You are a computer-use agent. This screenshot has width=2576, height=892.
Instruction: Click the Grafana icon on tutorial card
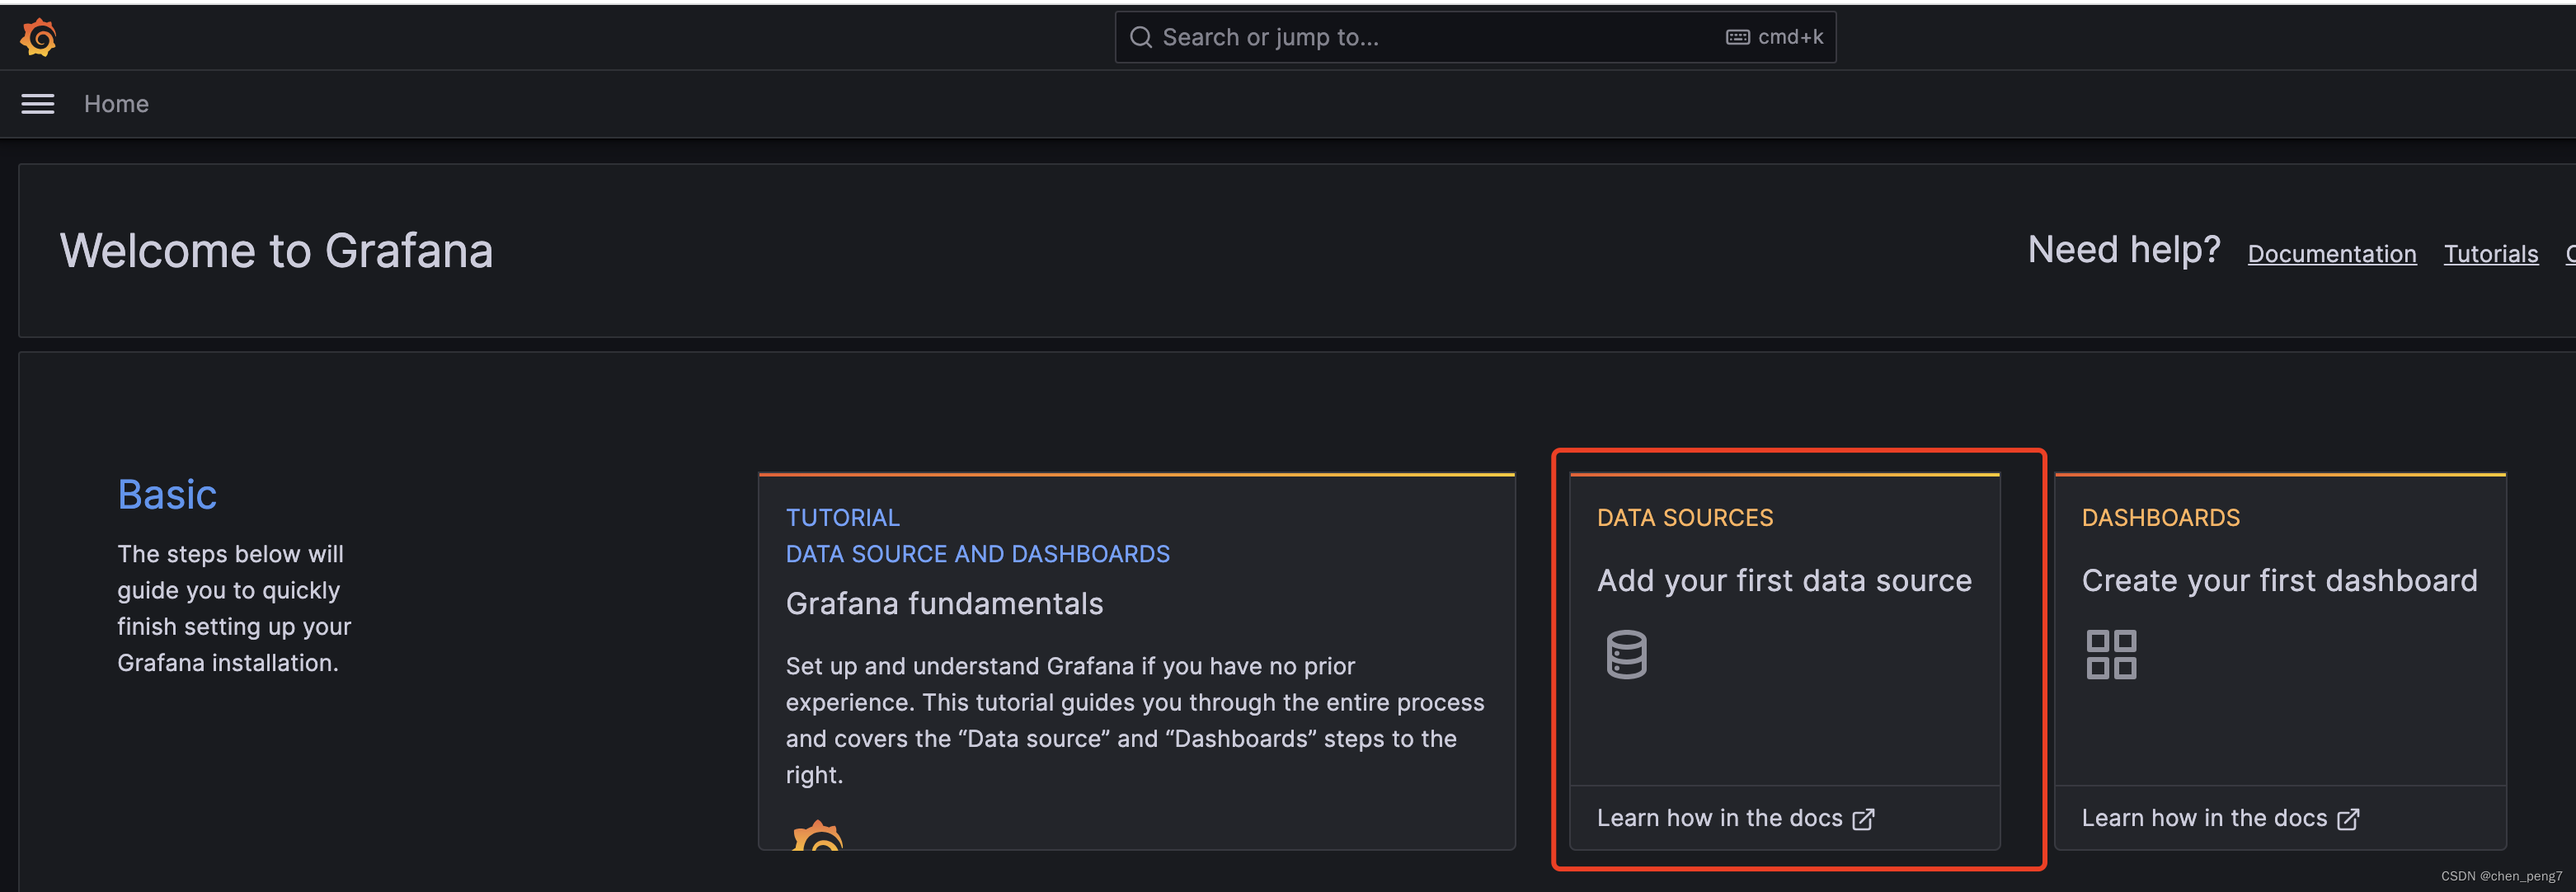click(818, 836)
